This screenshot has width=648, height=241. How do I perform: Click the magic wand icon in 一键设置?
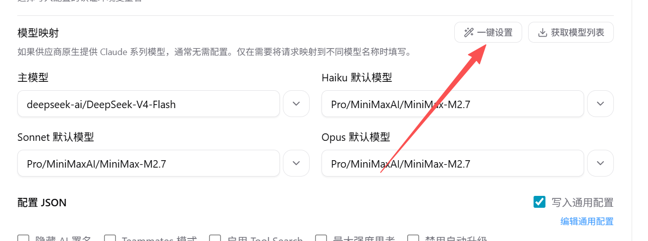point(469,33)
